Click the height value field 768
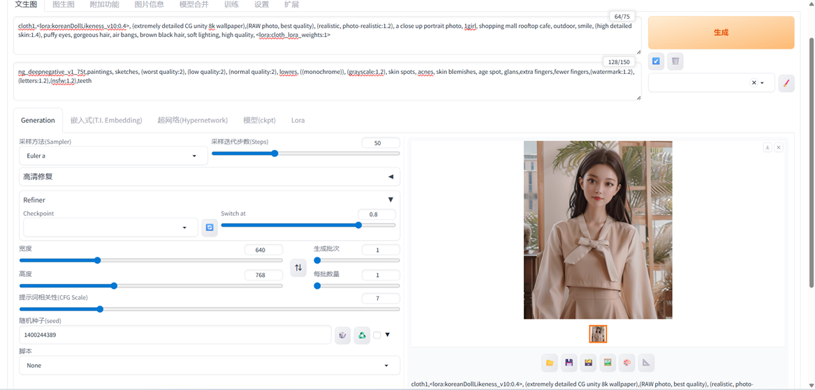 coord(263,276)
